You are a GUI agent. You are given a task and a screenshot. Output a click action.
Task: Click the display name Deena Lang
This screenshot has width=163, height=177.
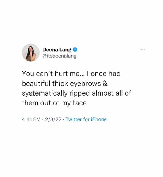(57, 50)
